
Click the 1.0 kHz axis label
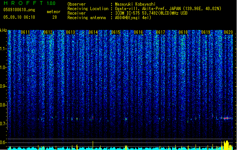(x=3, y=67)
